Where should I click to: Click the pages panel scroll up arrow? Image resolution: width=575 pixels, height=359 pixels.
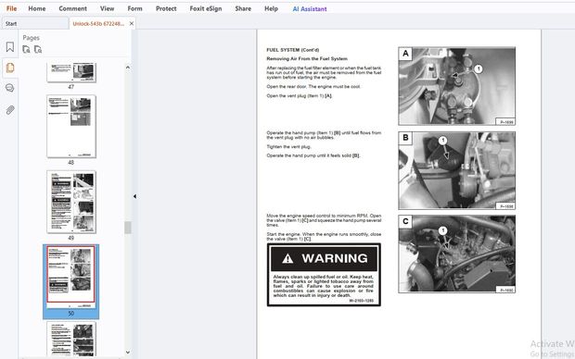tap(128, 68)
